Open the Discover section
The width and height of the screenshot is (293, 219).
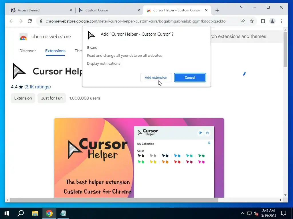(28, 51)
